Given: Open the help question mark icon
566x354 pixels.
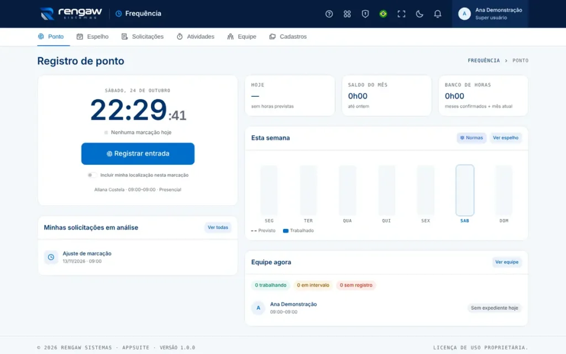Looking at the screenshot, I should [329, 14].
